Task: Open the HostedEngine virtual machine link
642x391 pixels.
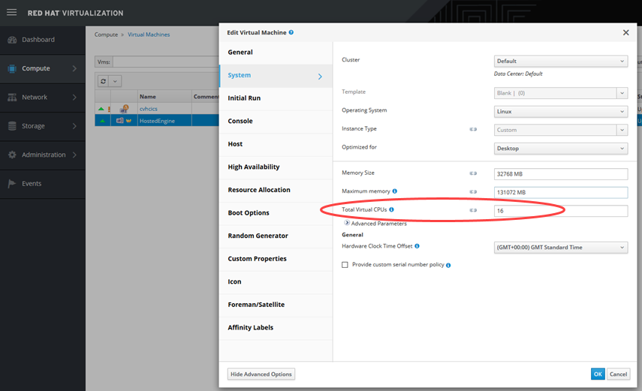Action: point(157,121)
